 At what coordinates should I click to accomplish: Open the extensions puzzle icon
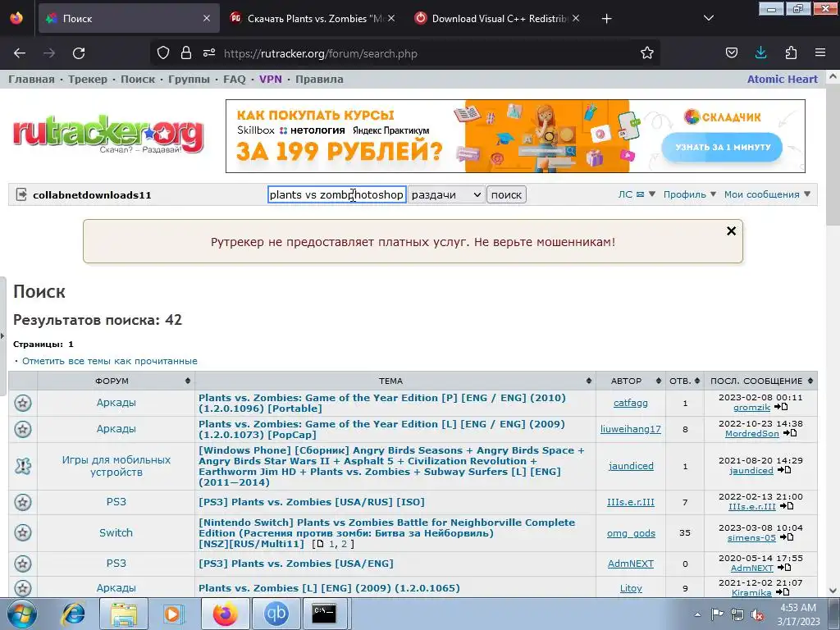(791, 53)
